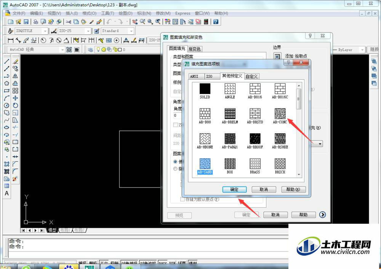This screenshot has width=381, height=269.
Task: Select the first hatch origin radio button
Action: 175,162
